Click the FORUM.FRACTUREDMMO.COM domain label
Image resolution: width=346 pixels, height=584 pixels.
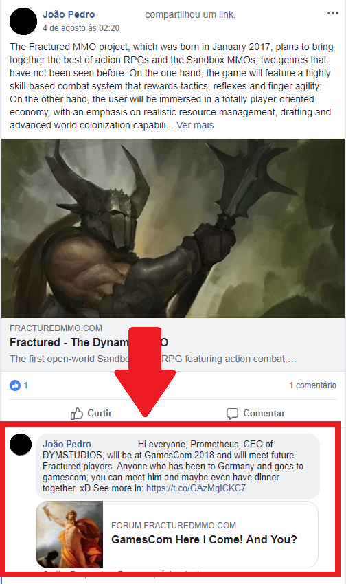tap(174, 525)
